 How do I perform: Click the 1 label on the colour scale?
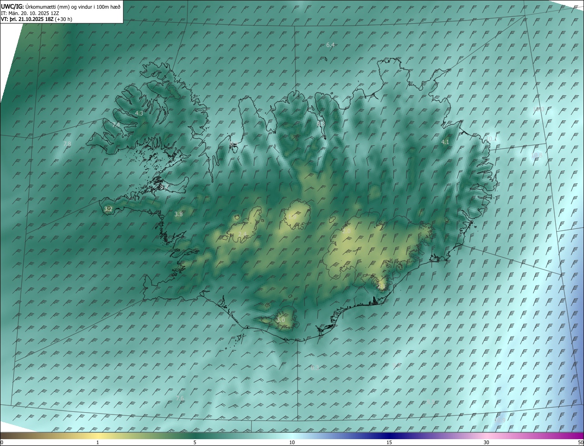click(x=98, y=442)
